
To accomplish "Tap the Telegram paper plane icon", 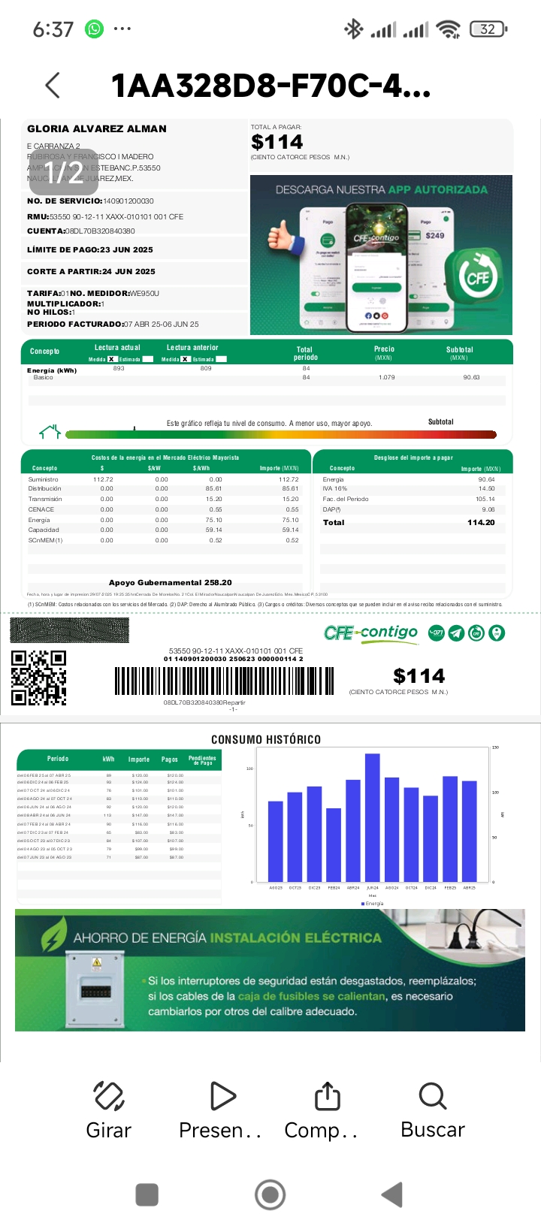I will tap(456, 633).
